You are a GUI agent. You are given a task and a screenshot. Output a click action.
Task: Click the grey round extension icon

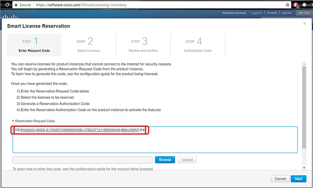[x=304, y=5]
